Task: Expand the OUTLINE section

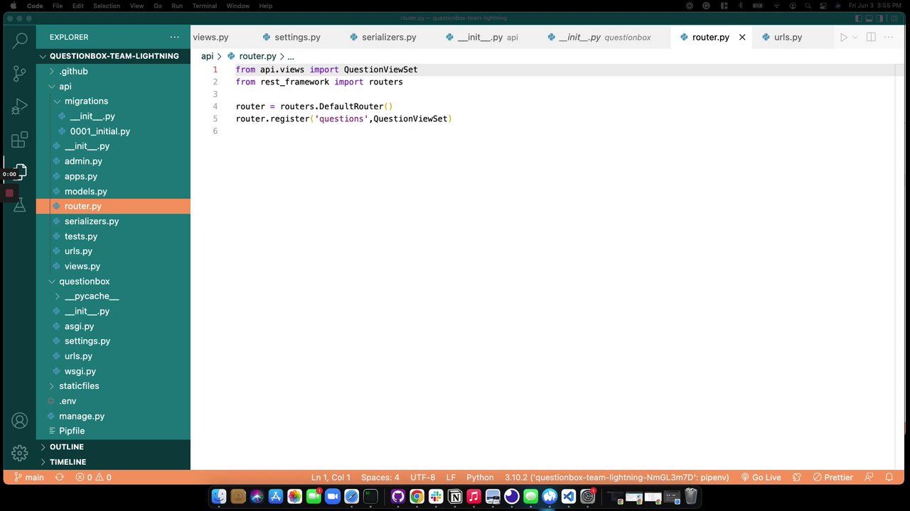Action: pyautogui.click(x=114, y=446)
